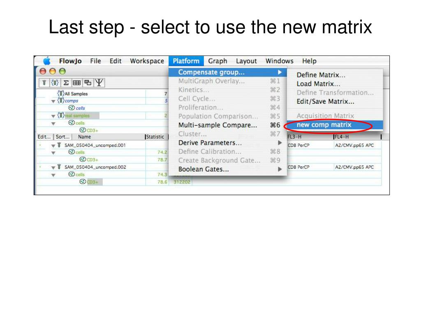Screen dimensions: 421x316
Task: Select Compensate group menu entry
Action: click(228, 72)
